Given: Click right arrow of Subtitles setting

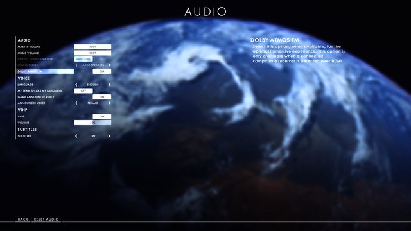Looking at the screenshot, I should (109, 136).
